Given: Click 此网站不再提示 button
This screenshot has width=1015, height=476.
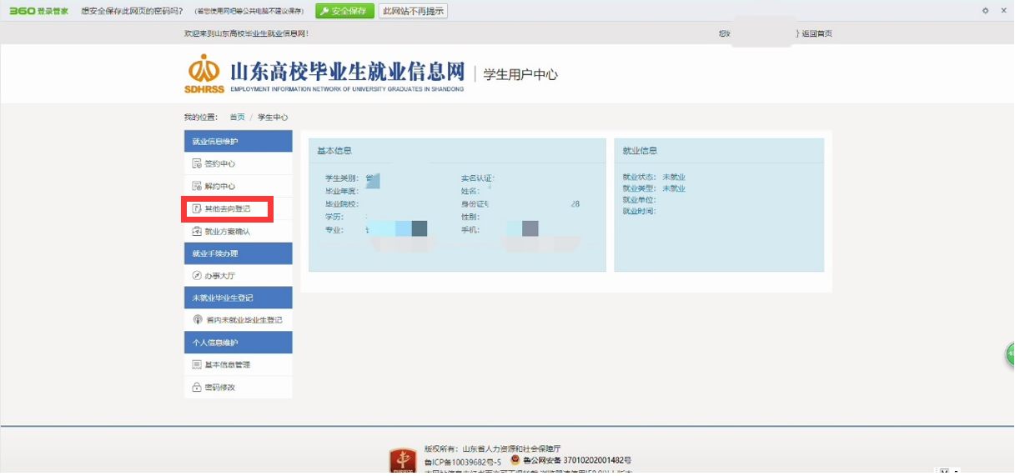Looking at the screenshot, I should click(x=413, y=11).
